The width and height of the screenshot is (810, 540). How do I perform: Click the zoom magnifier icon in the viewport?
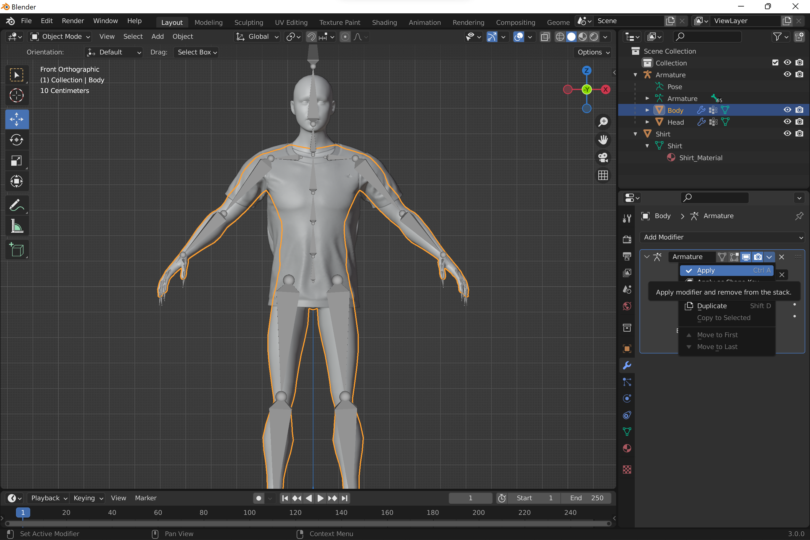point(603,122)
